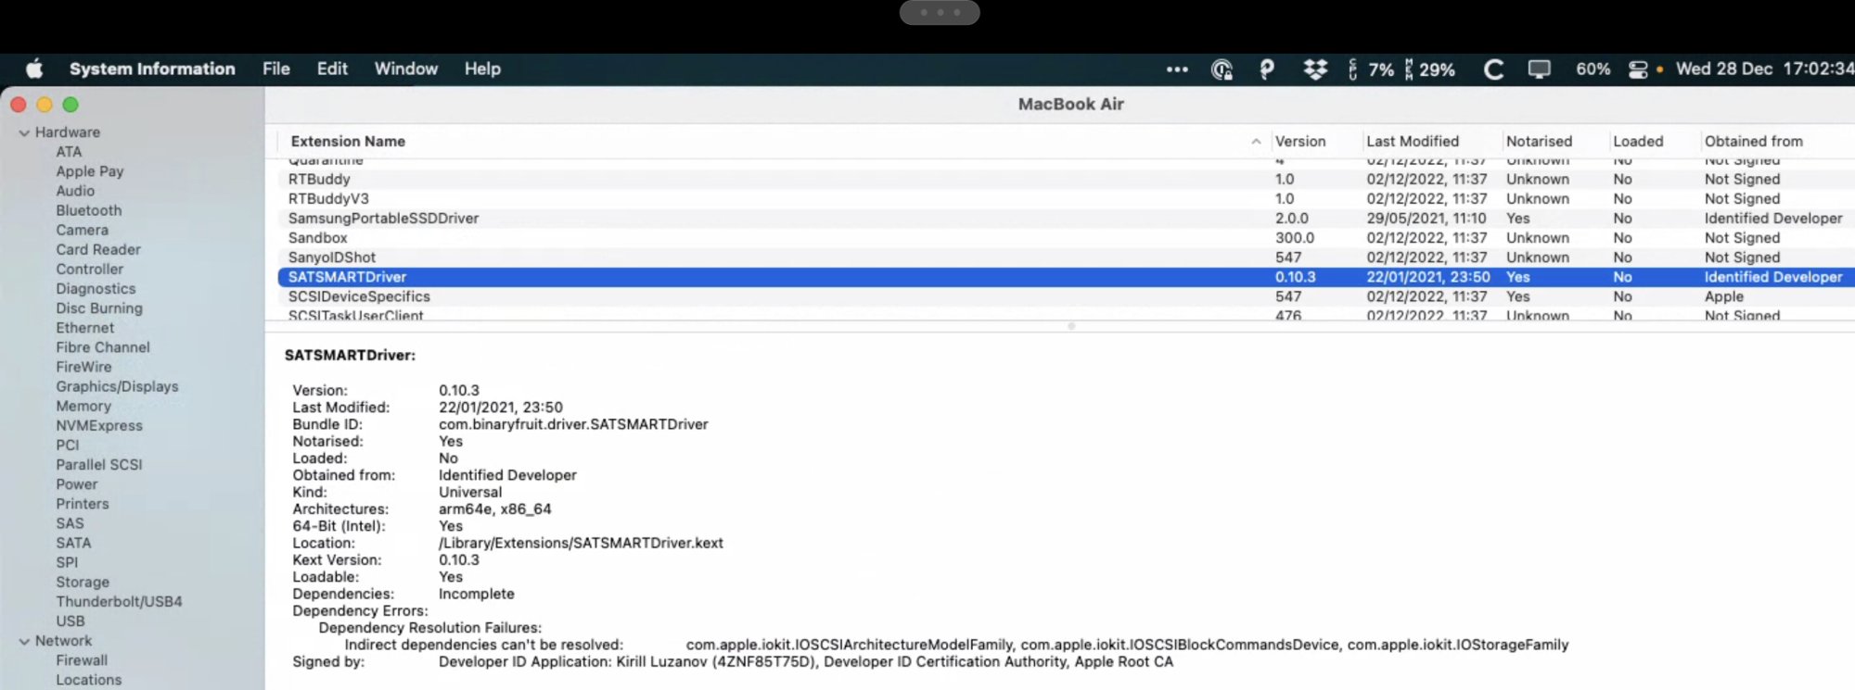
Task: Sort by Loaded column header
Action: click(1638, 141)
